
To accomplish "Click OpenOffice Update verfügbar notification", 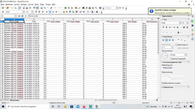I will (170, 11).
